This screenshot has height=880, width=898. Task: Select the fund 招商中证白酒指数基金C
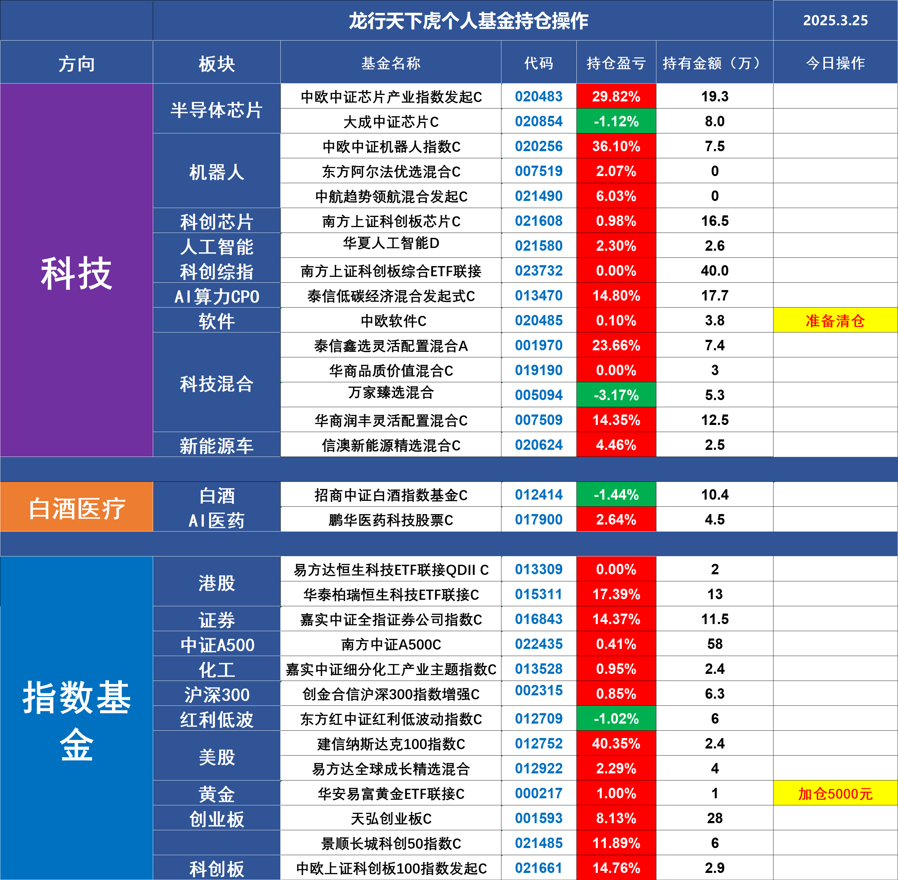click(391, 494)
